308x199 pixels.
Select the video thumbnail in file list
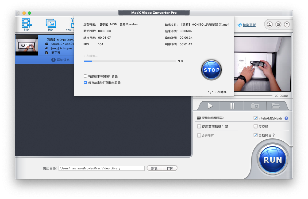click(27, 45)
